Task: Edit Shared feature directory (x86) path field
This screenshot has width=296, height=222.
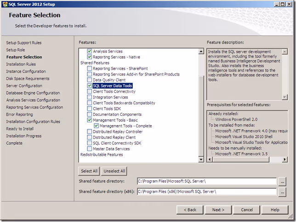Action: pyautogui.click(x=207, y=192)
